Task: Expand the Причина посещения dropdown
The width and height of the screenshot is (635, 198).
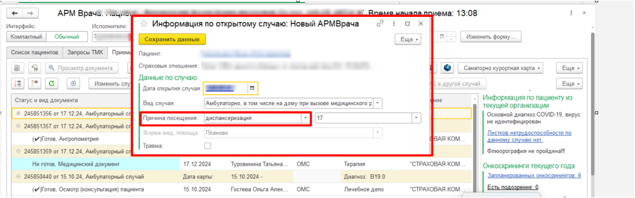Action: point(306,118)
